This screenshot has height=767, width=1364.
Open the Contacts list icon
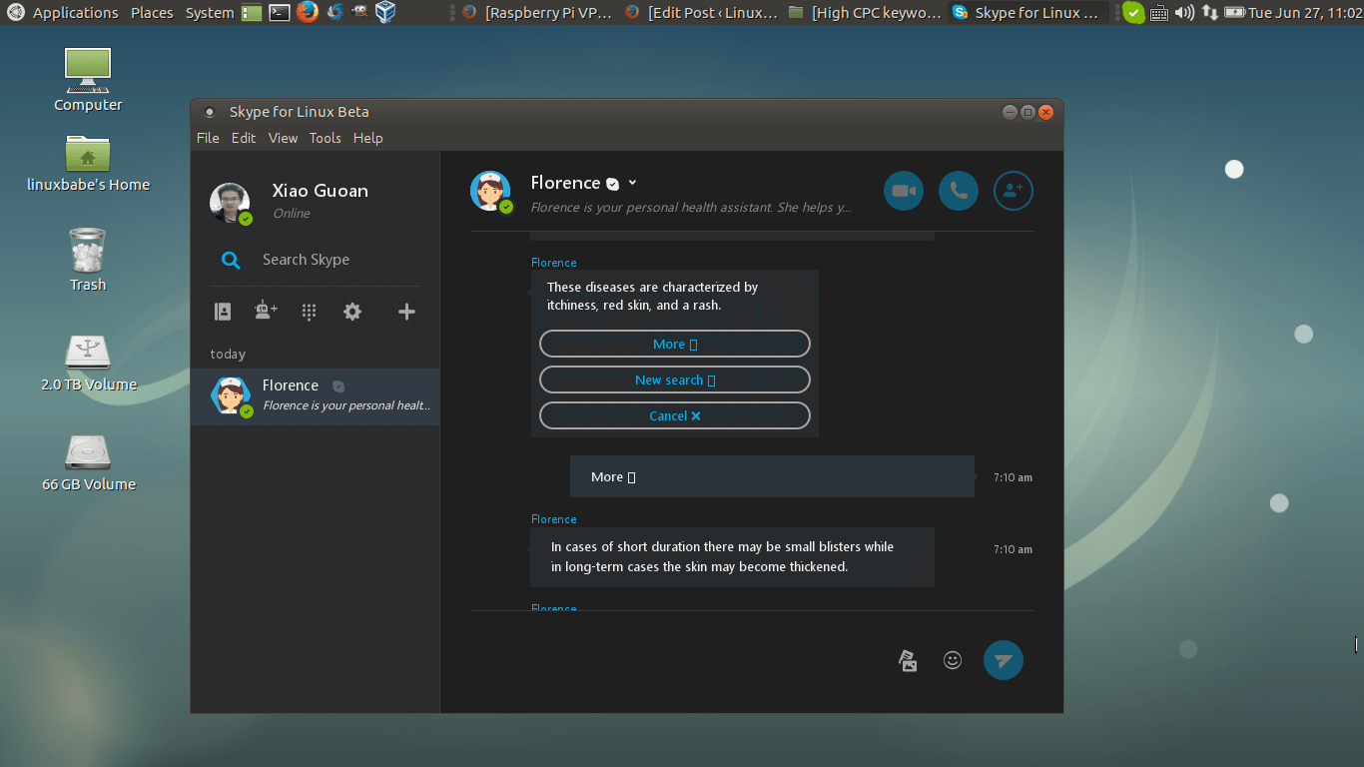pyautogui.click(x=222, y=311)
